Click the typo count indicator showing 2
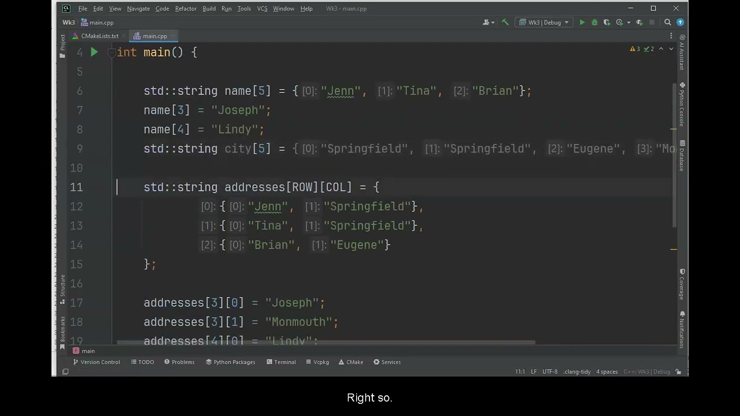Viewport: 740px width, 416px height. pyautogui.click(x=649, y=49)
